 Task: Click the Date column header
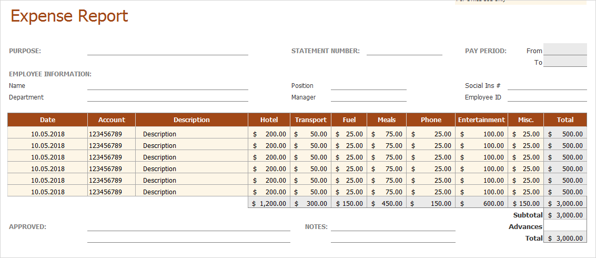(x=47, y=120)
